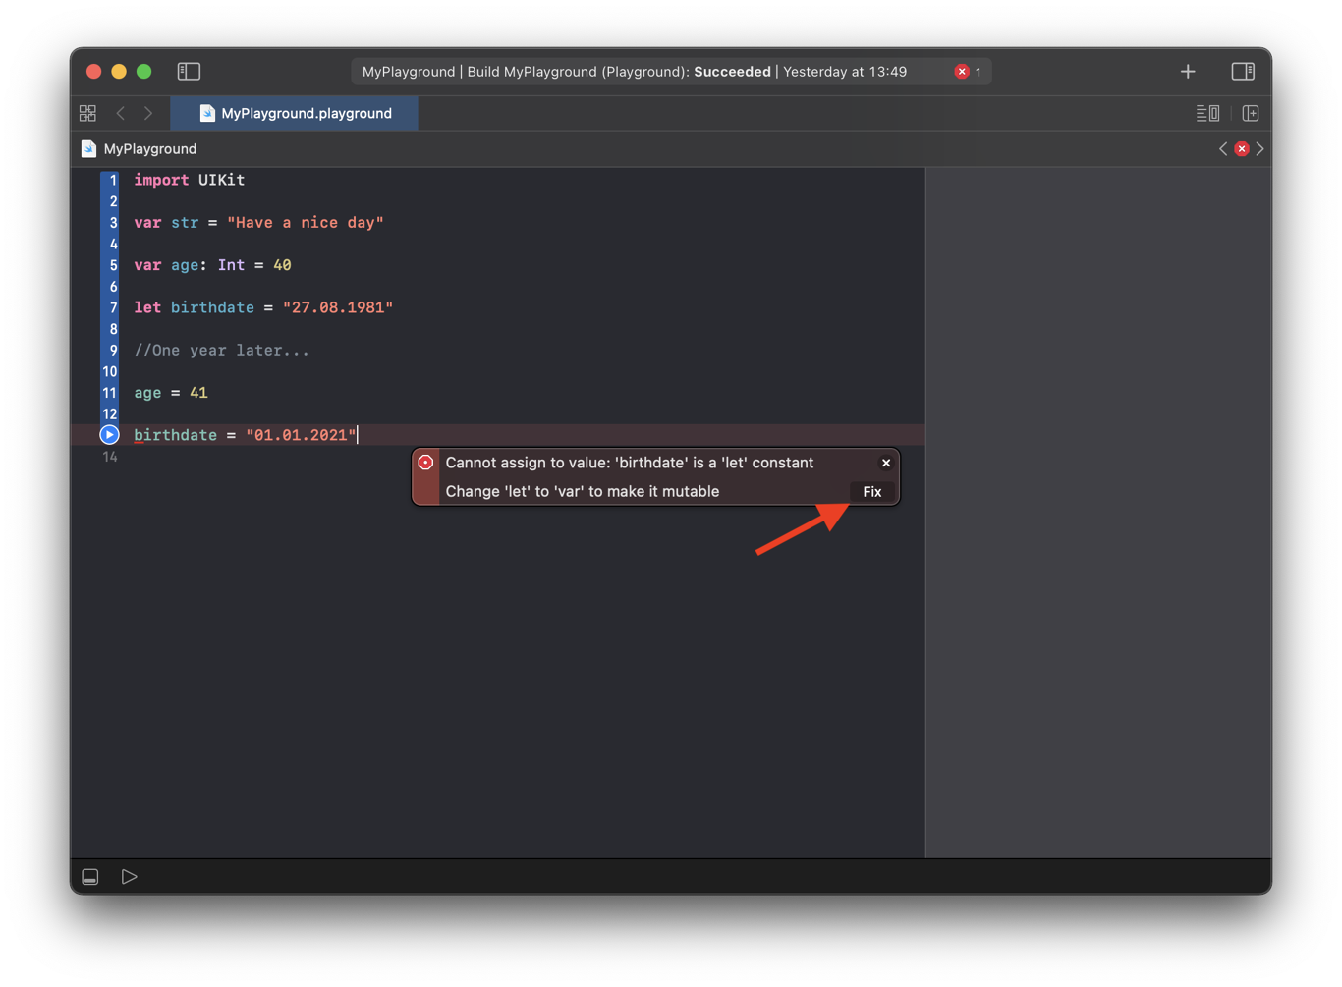This screenshot has width=1342, height=987.
Task: Execute the playground with play button
Action: click(x=129, y=876)
